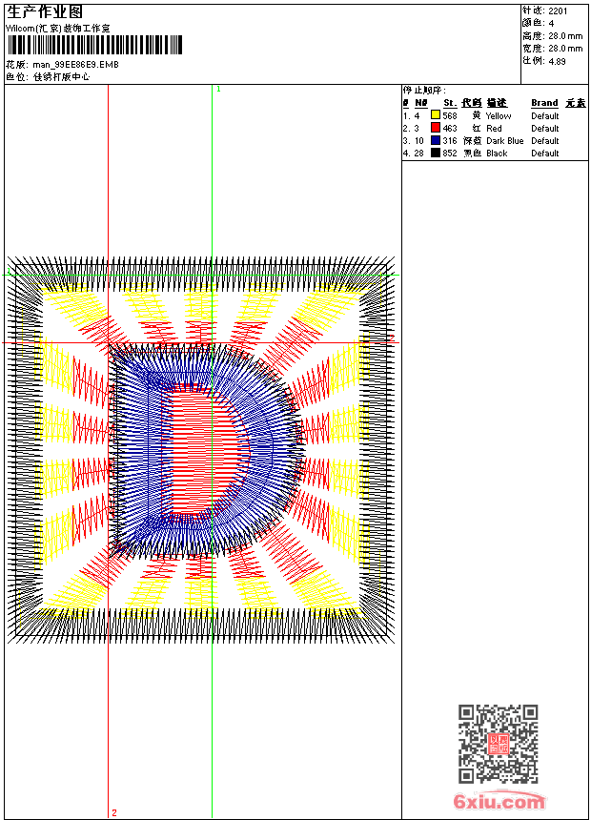This screenshot has width=591, height=820.
Task: Click the 'N#' column header
Action: point(421,103)
